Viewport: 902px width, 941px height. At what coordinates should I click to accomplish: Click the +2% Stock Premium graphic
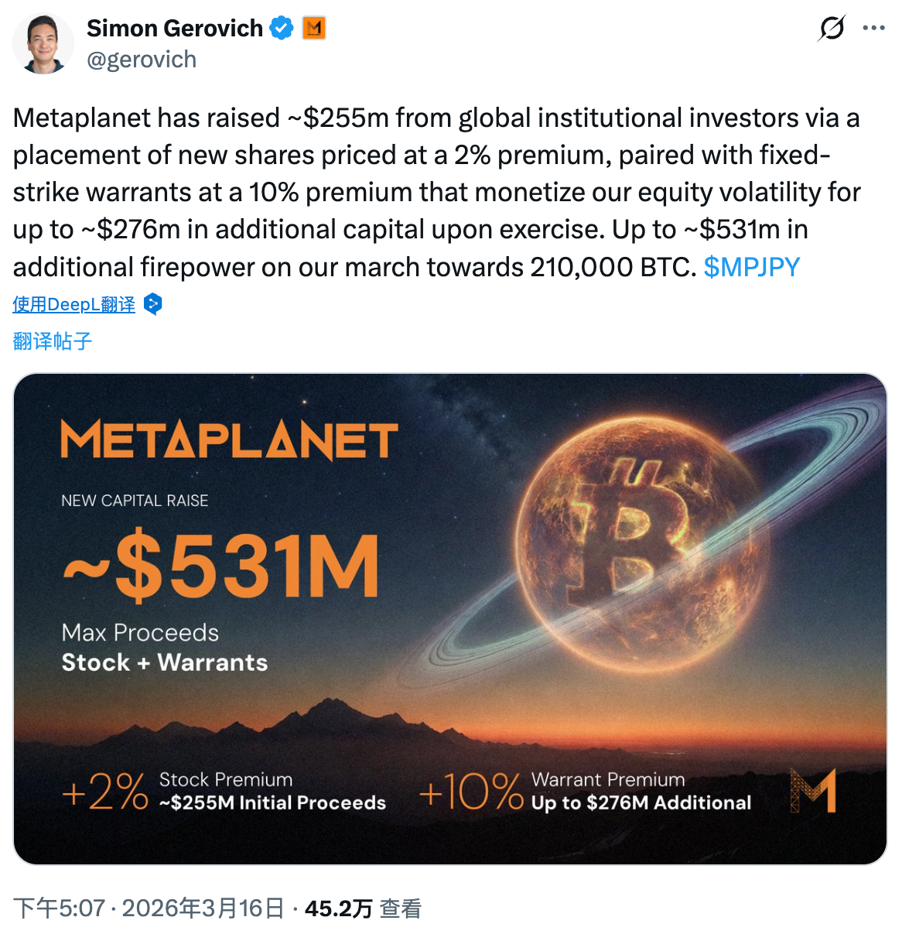tap(224, 791)
